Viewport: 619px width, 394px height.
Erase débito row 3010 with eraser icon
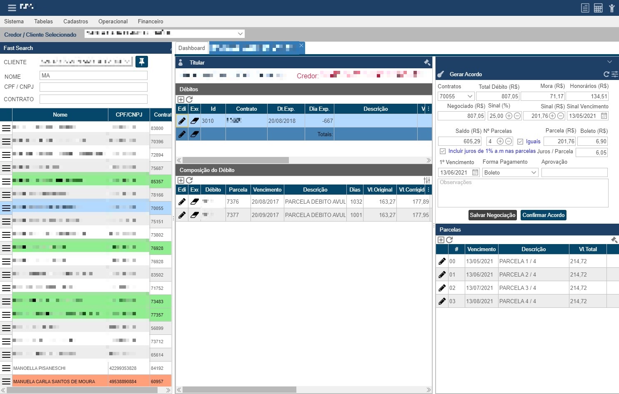195,121
